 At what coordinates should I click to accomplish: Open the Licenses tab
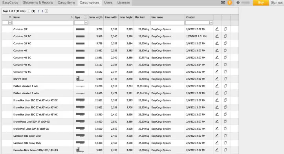pos(123,2)
